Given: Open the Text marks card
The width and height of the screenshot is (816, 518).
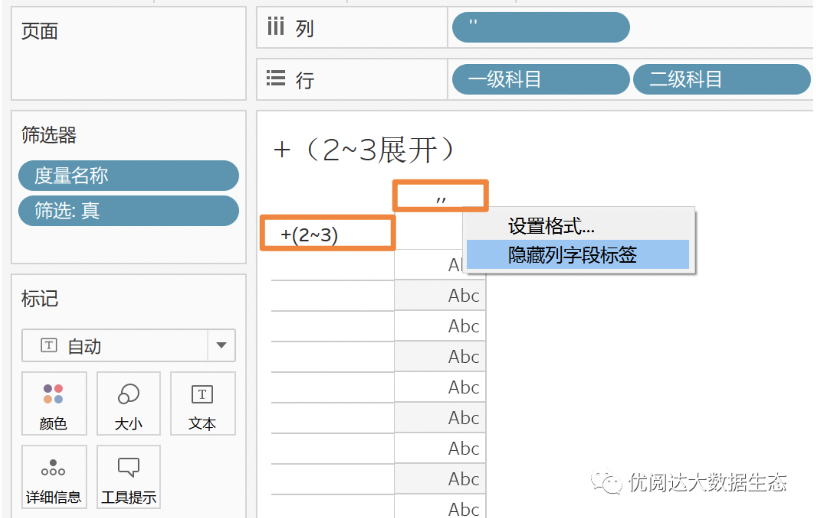Looking at the screenshot, I should pos(202,403).
